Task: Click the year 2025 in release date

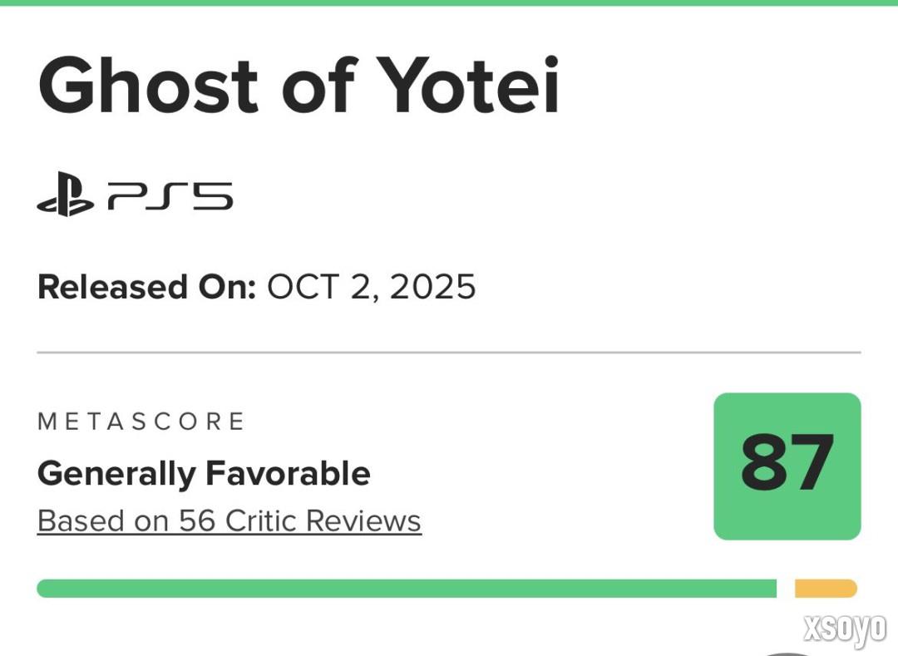Action: 432,288
